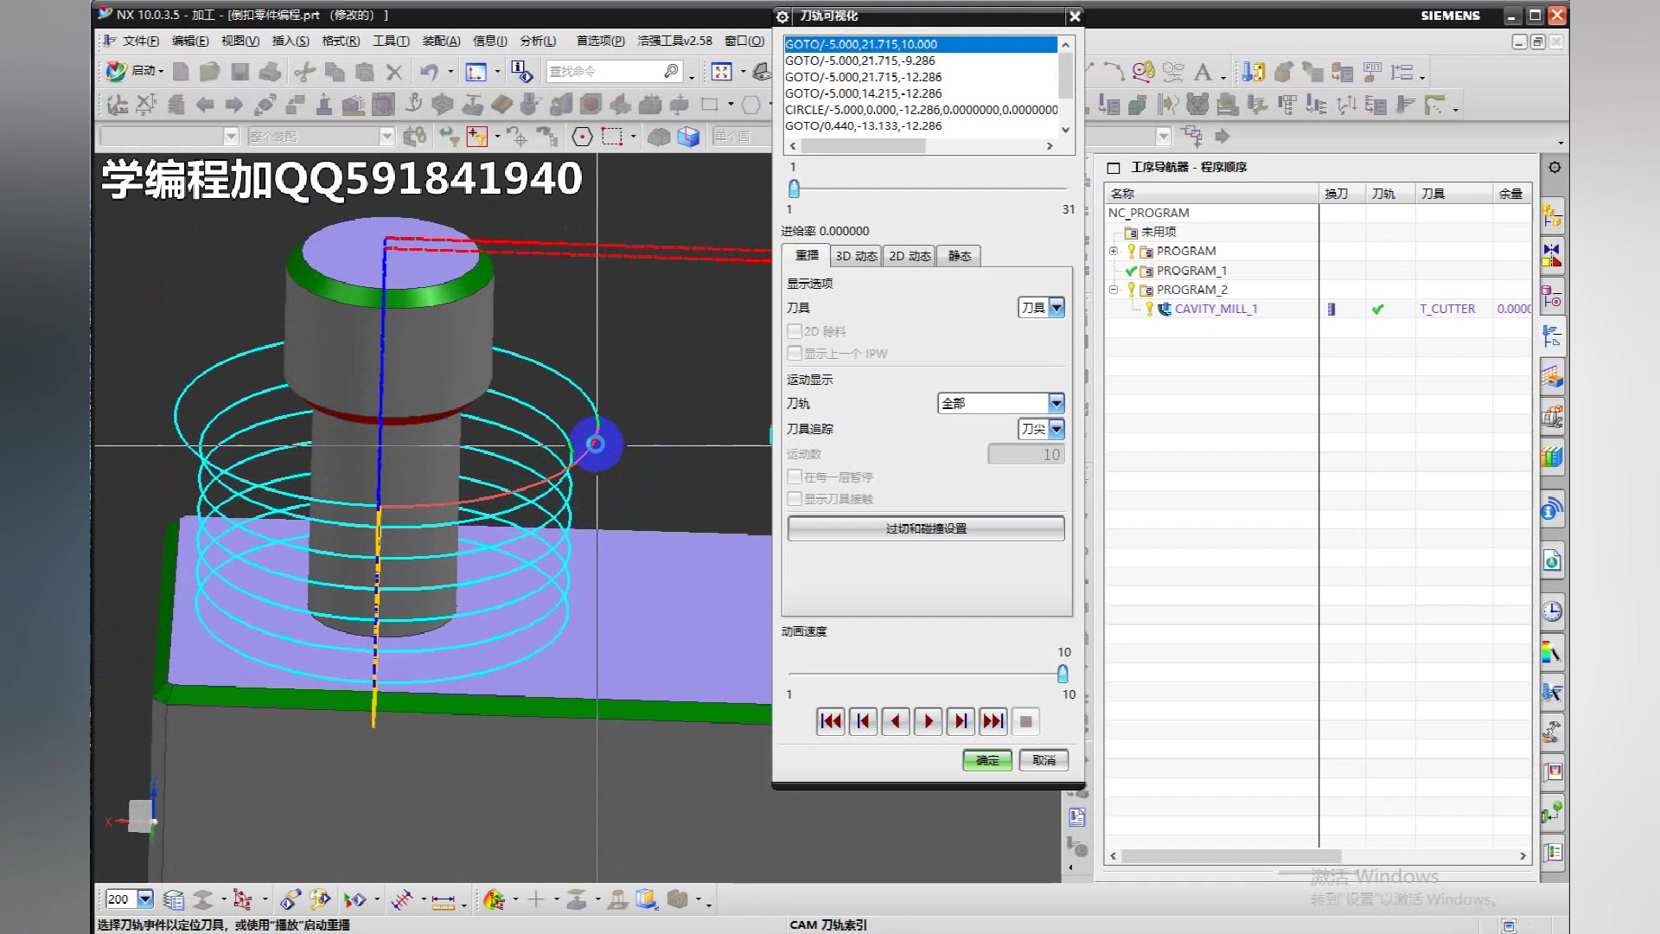The width and height of the screenshot is (1660, 934).
Task: Open the 刀具追踪 刀尖 dropdown
Action: click(1056, 429)
